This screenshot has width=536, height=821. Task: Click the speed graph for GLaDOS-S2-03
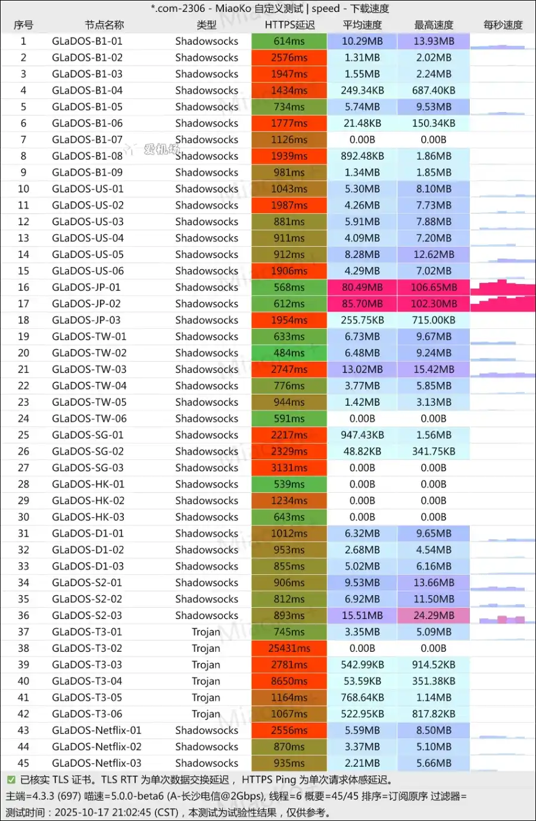[503, 617]
